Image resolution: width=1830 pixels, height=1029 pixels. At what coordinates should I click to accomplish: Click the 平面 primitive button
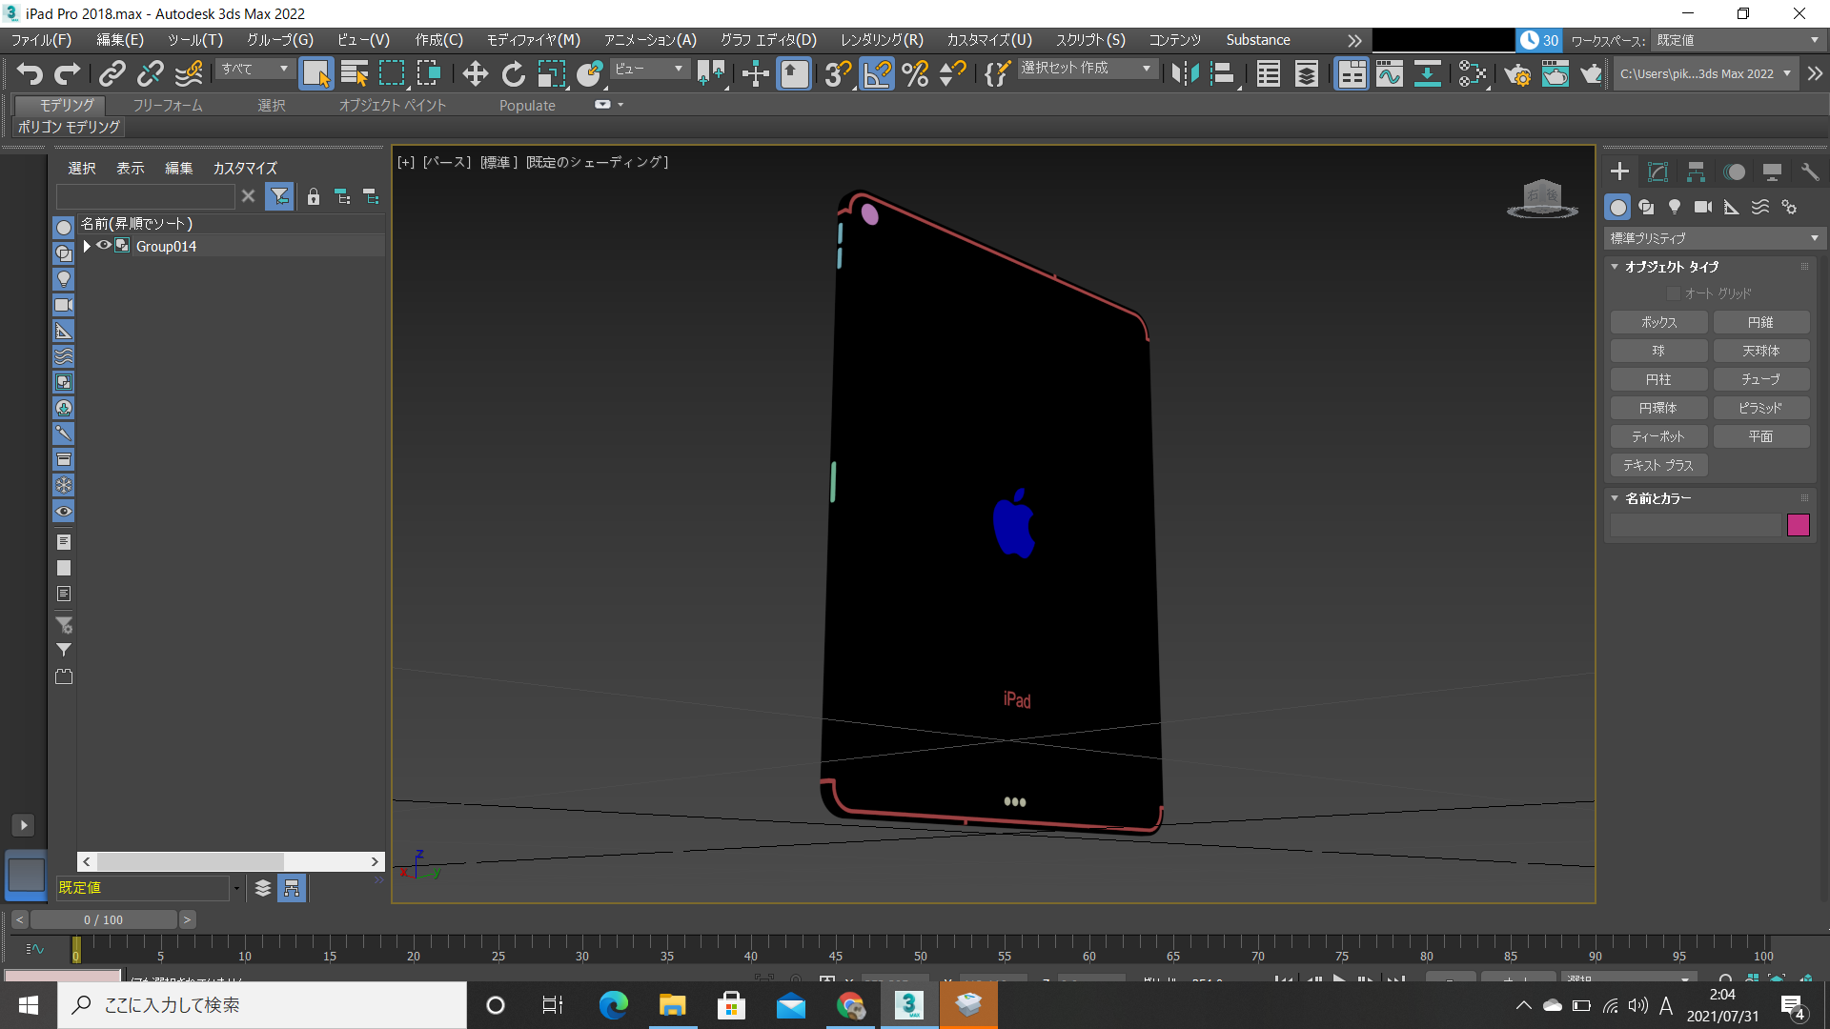tap(1760, 436)
